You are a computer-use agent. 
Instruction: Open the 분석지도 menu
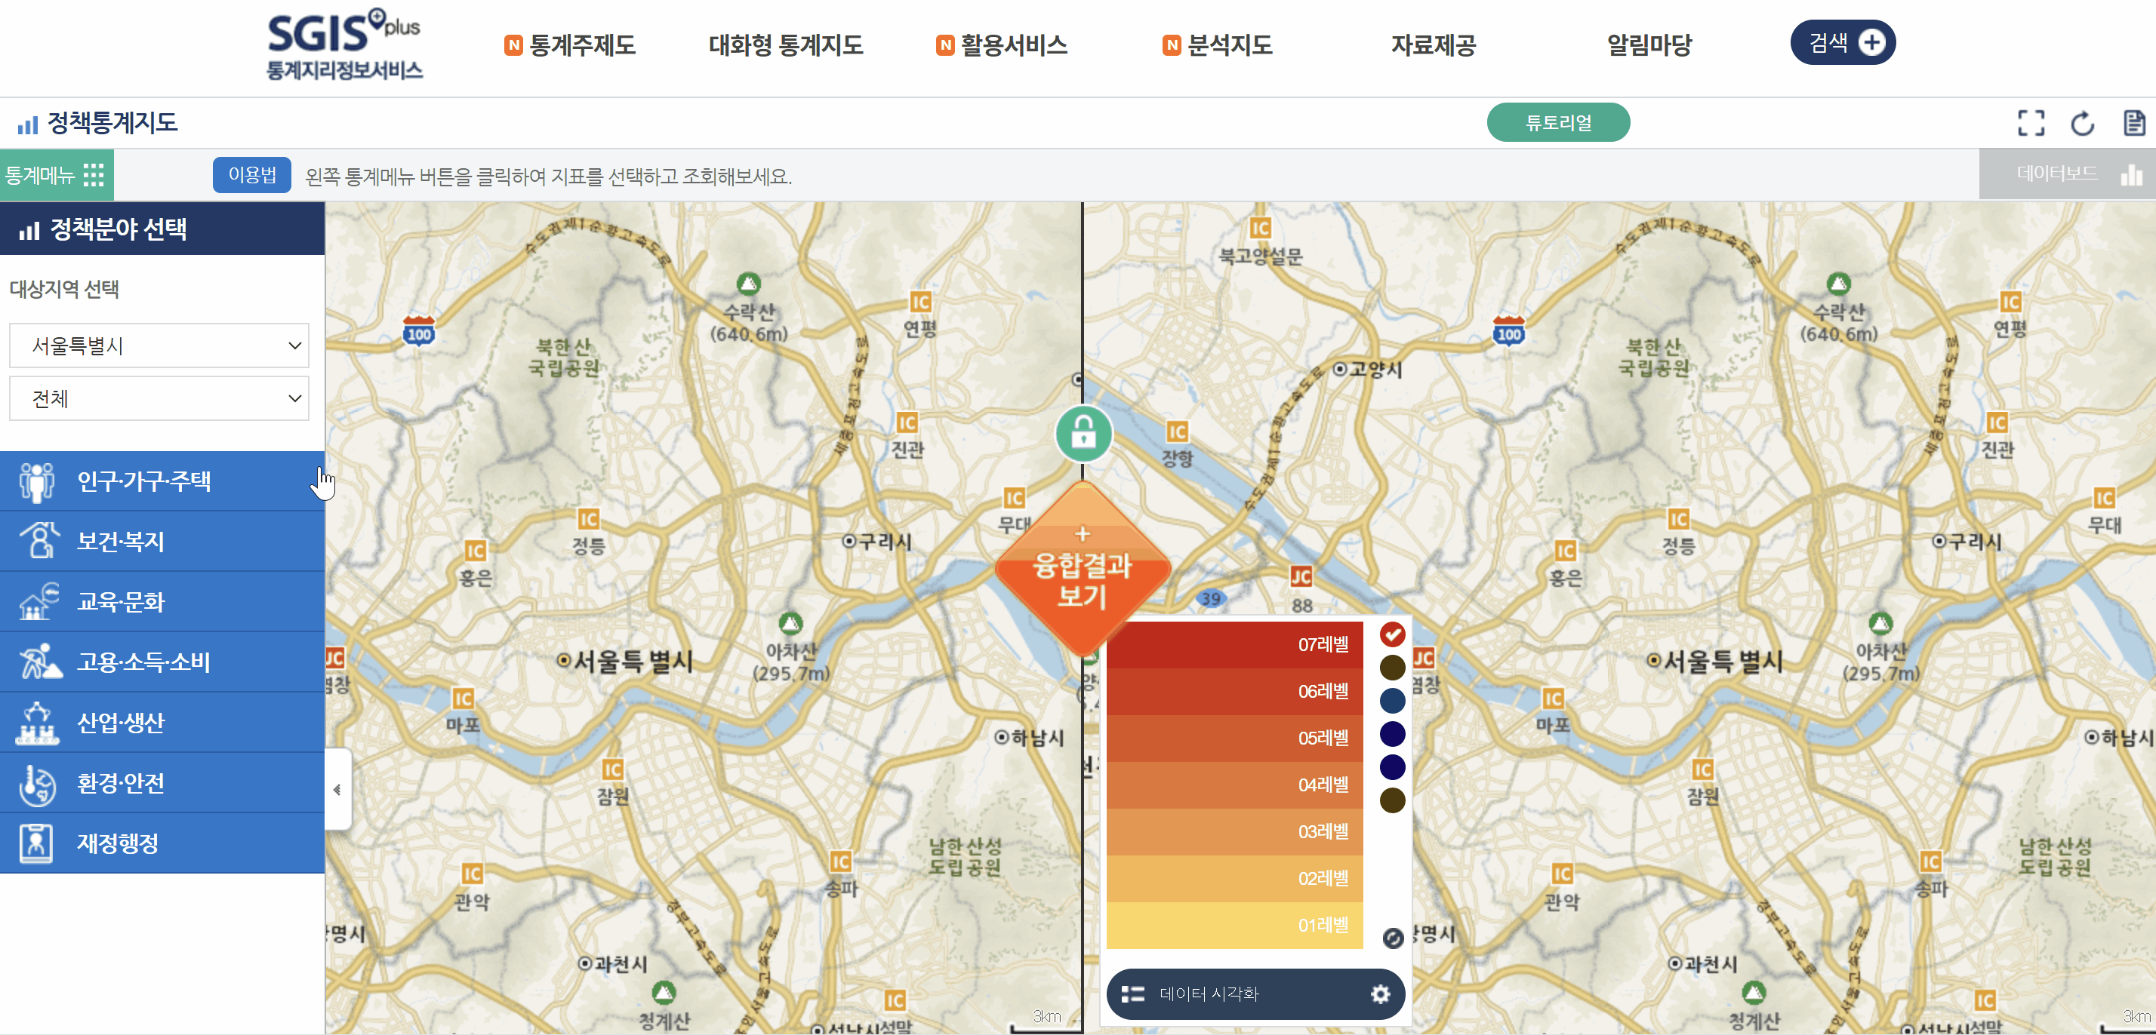tap(1230, 45)
